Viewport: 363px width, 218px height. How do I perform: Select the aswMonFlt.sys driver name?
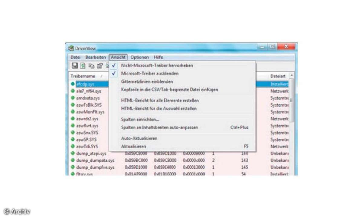pos(90,112)
